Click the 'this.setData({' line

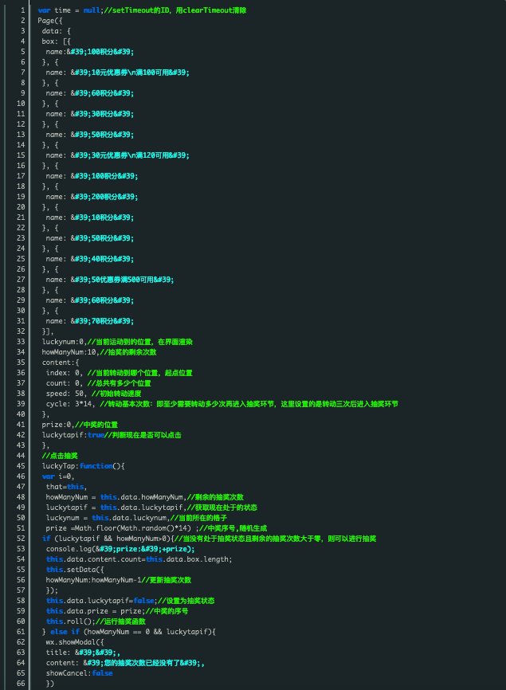click(75, 570)
